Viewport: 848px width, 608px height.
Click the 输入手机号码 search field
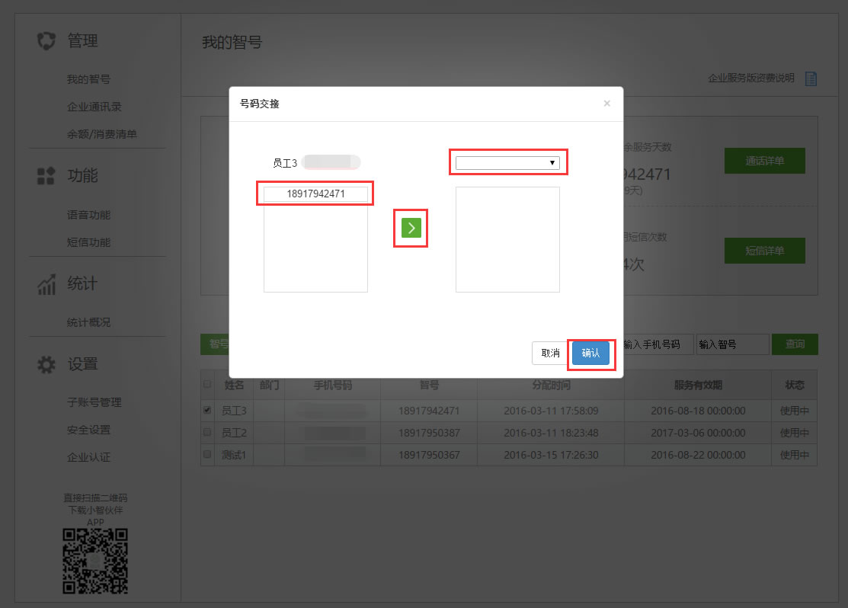pos(658,344)
